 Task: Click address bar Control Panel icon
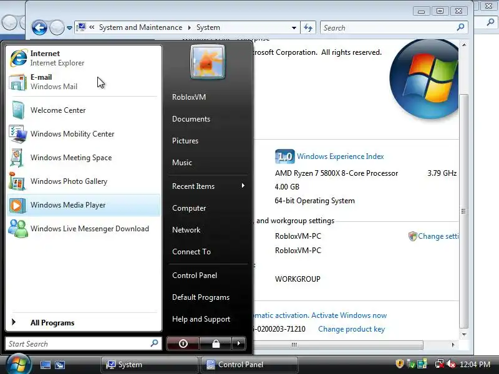[x=82, y=27]
